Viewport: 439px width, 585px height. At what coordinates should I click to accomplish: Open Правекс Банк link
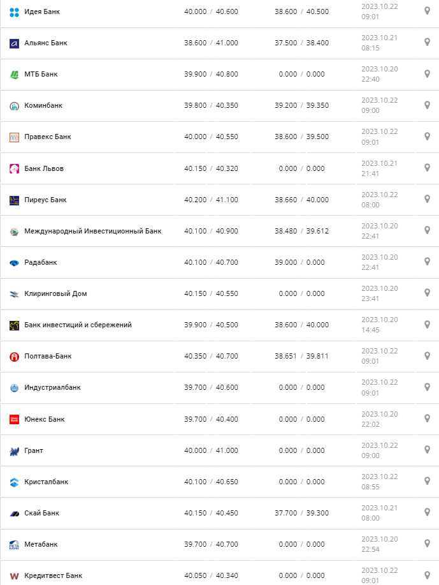48,137
